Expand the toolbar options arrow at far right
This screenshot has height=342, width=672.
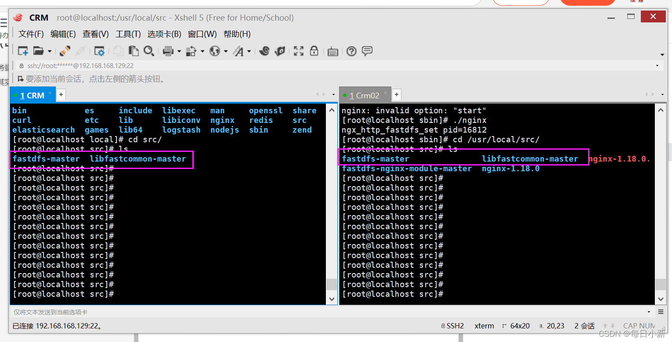662,55
